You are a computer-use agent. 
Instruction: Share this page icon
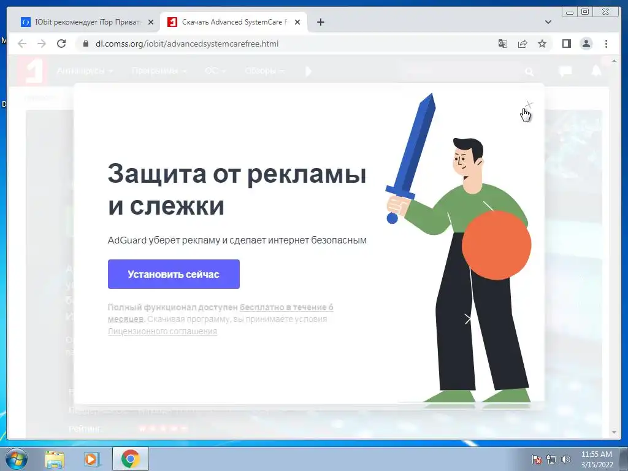click(x=523, y=44)
